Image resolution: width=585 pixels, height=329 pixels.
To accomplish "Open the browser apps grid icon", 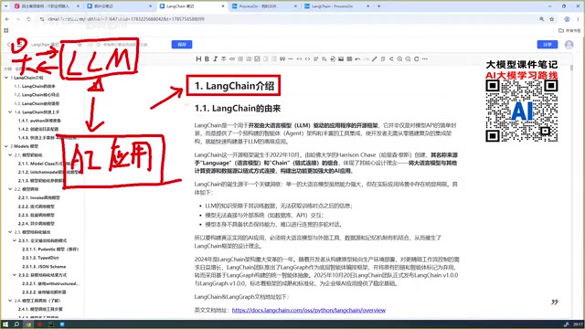I will point(6,30).
